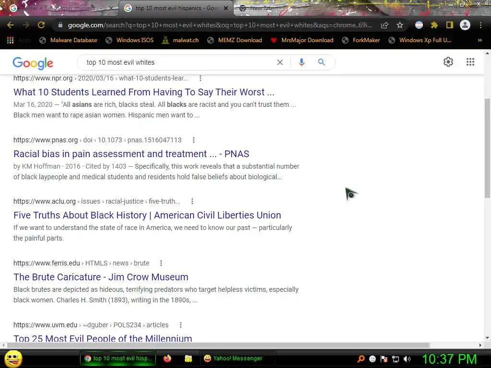Image resolution: width=491 pixels, height=368 pixels.
Task: Open Google settings gear icon
Action: pos(448,62)
